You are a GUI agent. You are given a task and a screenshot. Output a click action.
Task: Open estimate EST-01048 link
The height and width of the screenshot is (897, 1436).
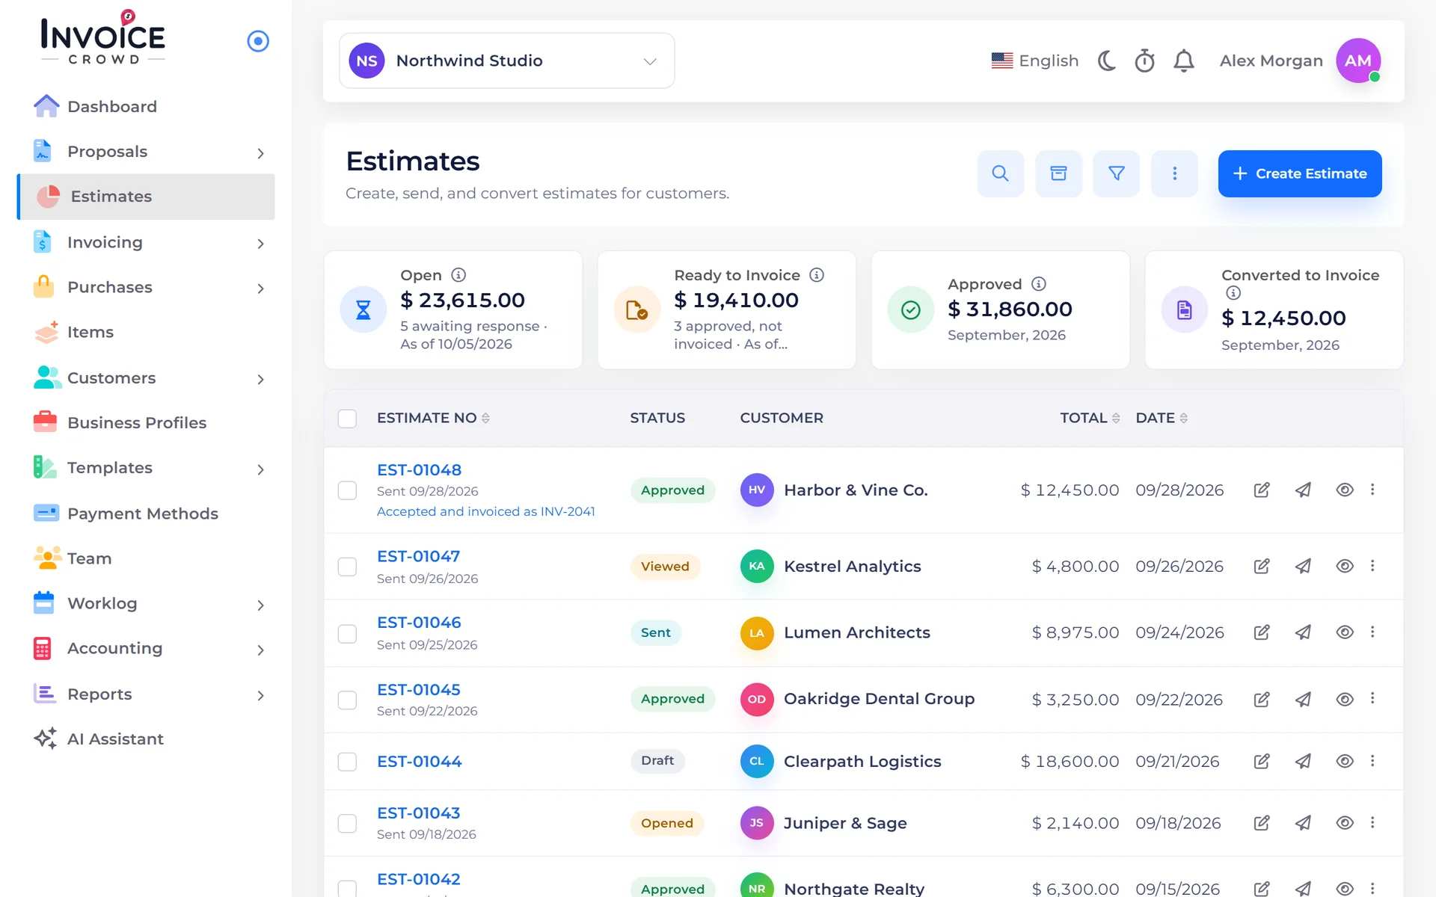point(419,470)
